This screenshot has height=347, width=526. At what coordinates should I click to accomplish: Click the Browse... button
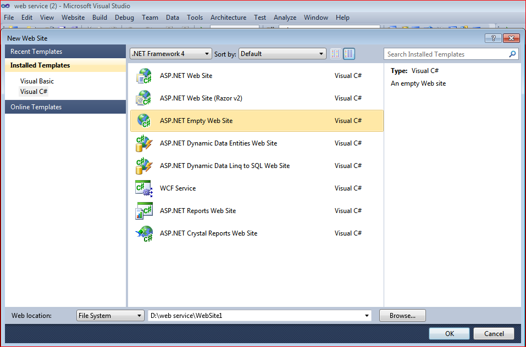pos(402,316)
